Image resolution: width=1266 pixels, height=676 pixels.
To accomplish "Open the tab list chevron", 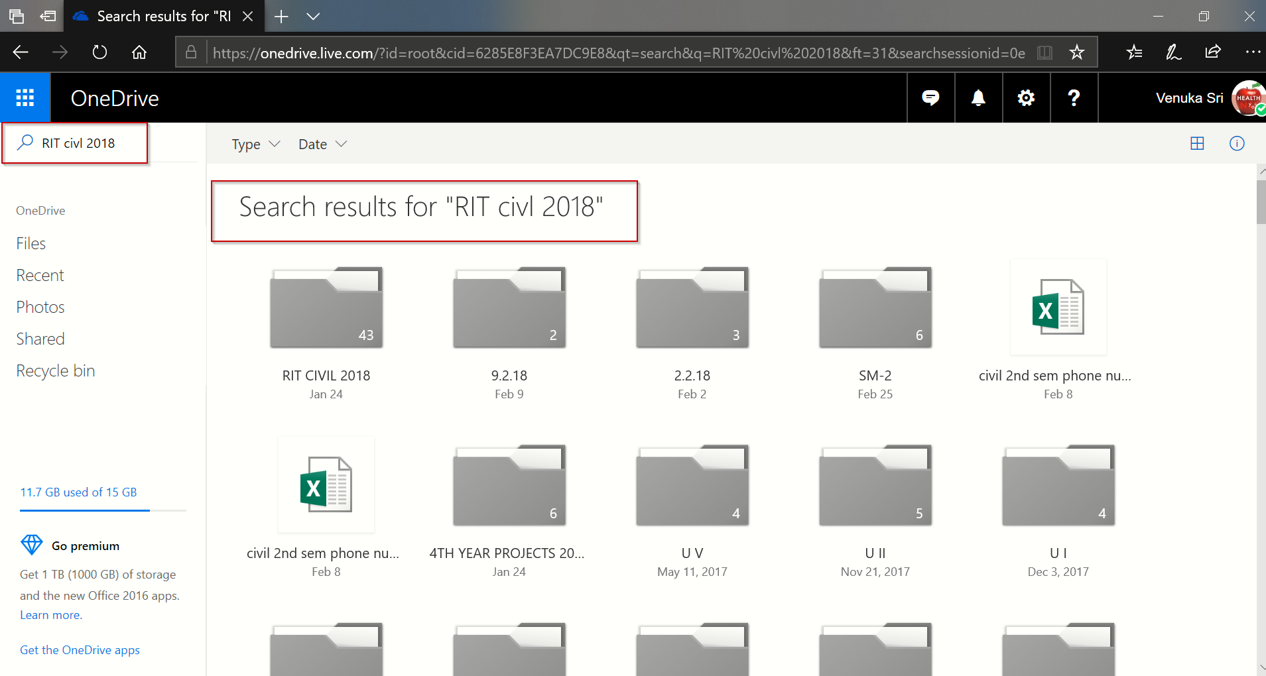I will pos(314,16).
